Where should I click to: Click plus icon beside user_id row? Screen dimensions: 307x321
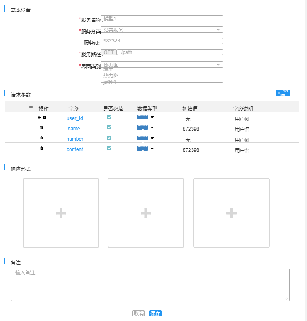[39, 117]
